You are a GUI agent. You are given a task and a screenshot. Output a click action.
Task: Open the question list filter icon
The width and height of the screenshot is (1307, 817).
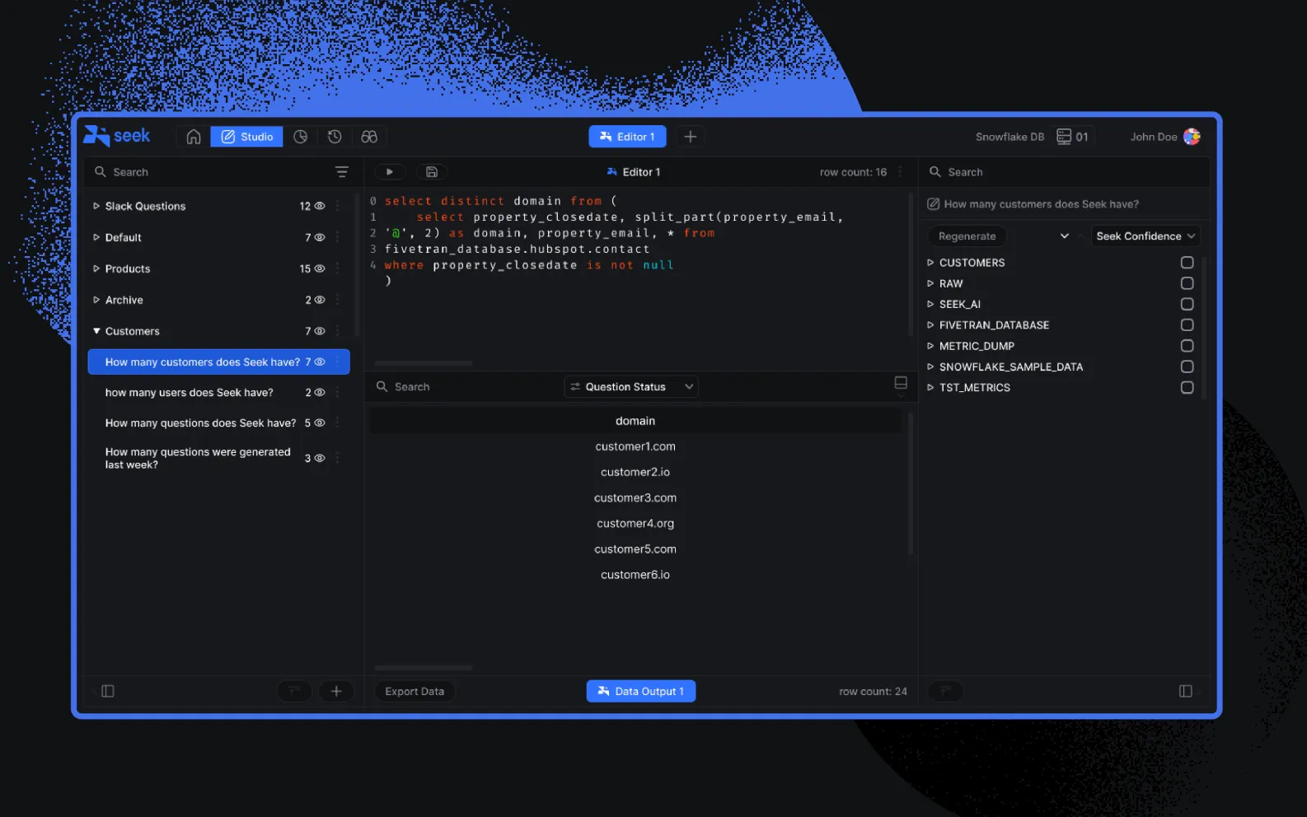point(342,172)
